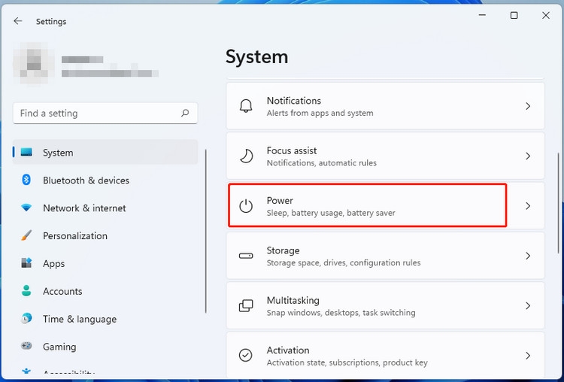Open the Activation label text
564x382 pixels.
288,350
